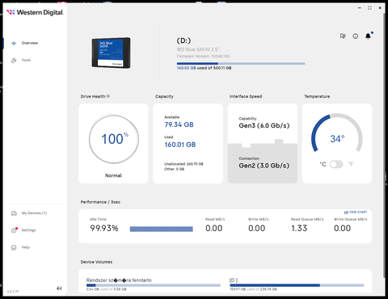Click the Overview gauge icon
The image size is (388, 299).
(14, 44)
